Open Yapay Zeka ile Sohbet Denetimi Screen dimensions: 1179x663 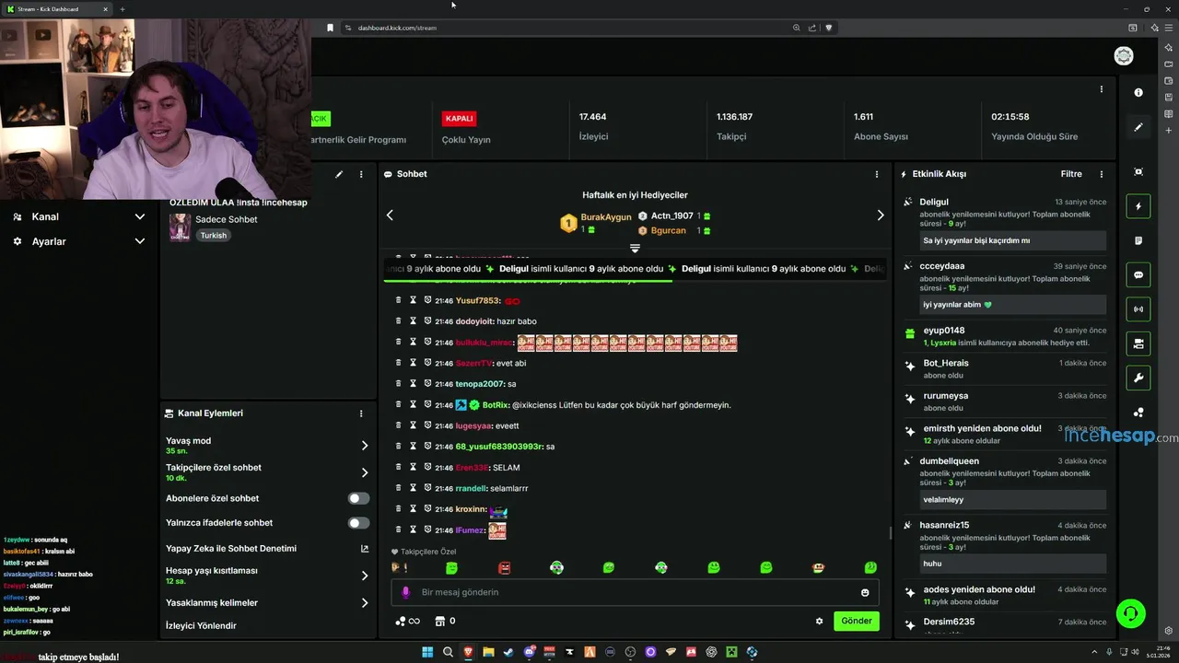[267, 549]
